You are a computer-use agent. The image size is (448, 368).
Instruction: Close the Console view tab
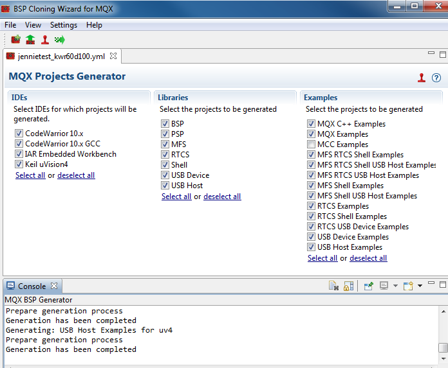point(54,286)
